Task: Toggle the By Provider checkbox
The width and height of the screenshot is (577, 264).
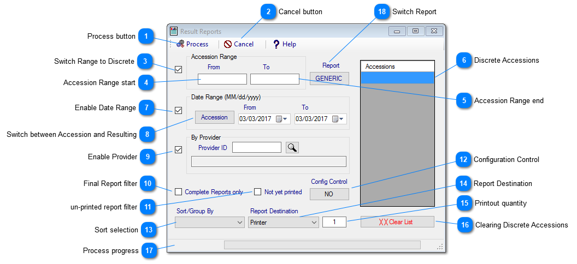Action: point(178,149)
